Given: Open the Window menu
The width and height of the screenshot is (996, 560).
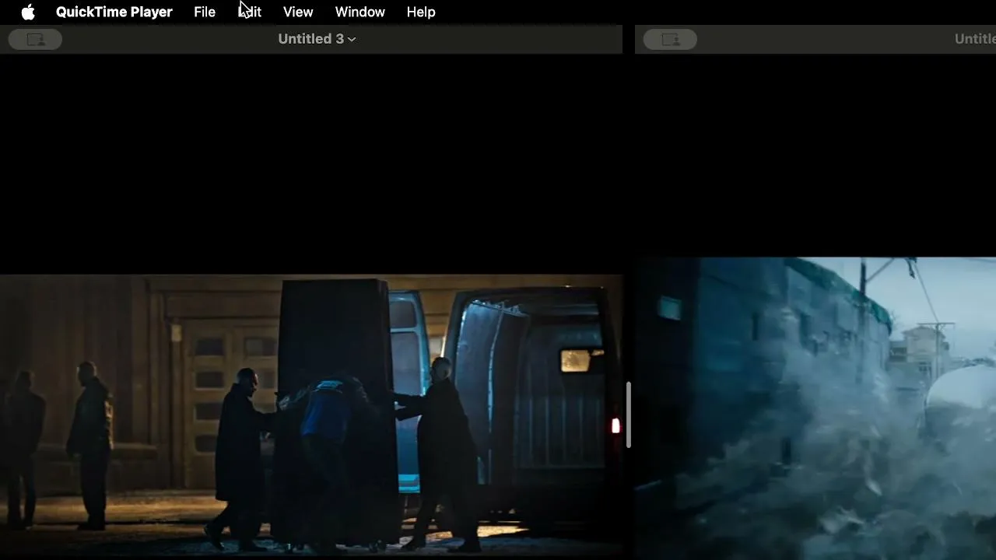Looking at the screenshot, I should pos(359,12).
